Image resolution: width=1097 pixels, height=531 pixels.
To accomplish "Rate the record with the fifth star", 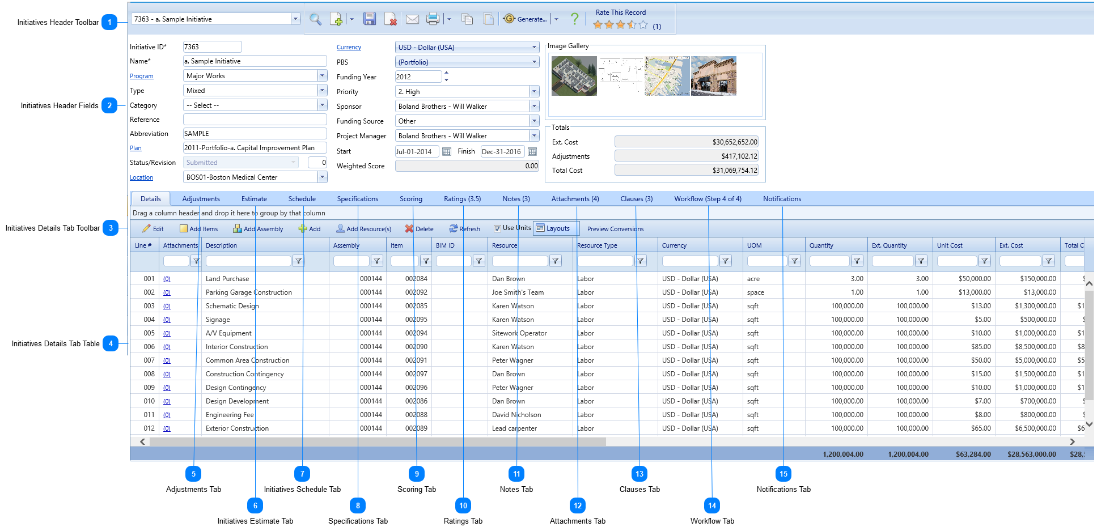I will (x=643, y=25).
